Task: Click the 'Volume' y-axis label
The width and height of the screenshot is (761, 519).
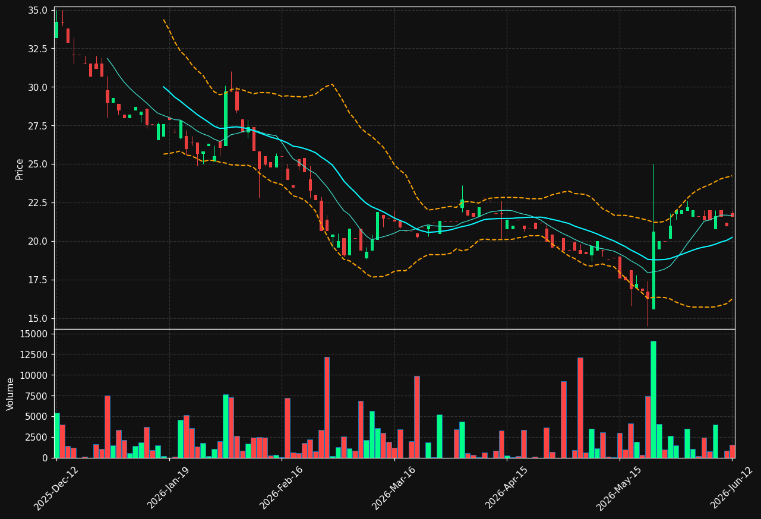Action: coord(11,394)
